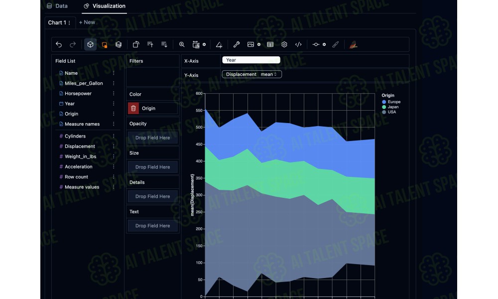Click the Text drop field area
The image size is (498, 299).
tap(153, 226)
